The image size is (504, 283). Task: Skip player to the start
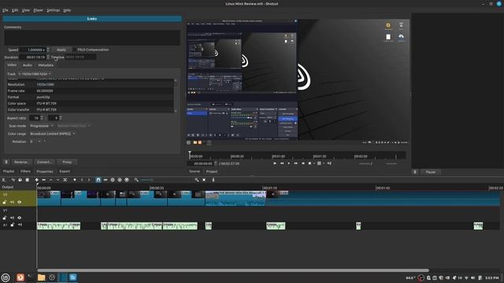275,164
